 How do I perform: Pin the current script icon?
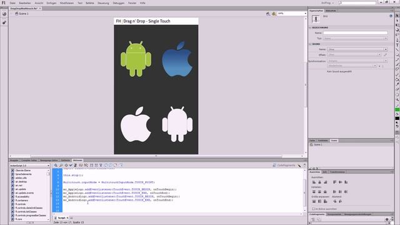point(71,218)
